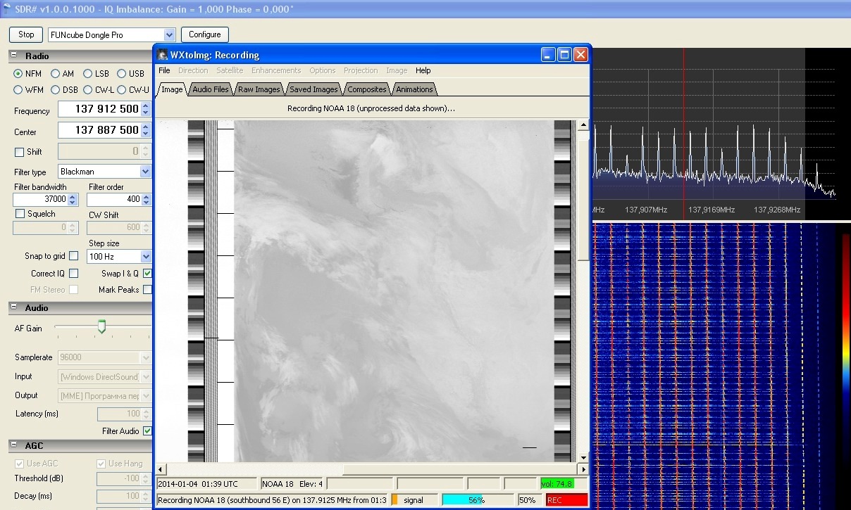Click the Configure button
This screenshot has height=510, width=851.
[x=205, y=34]
